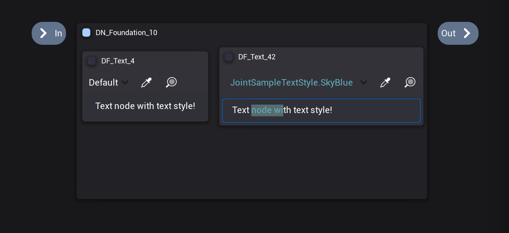Select the DF_Text_4 node title

tap(118, 61)
